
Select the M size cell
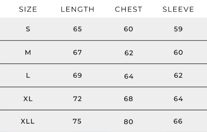click(28, 52)
